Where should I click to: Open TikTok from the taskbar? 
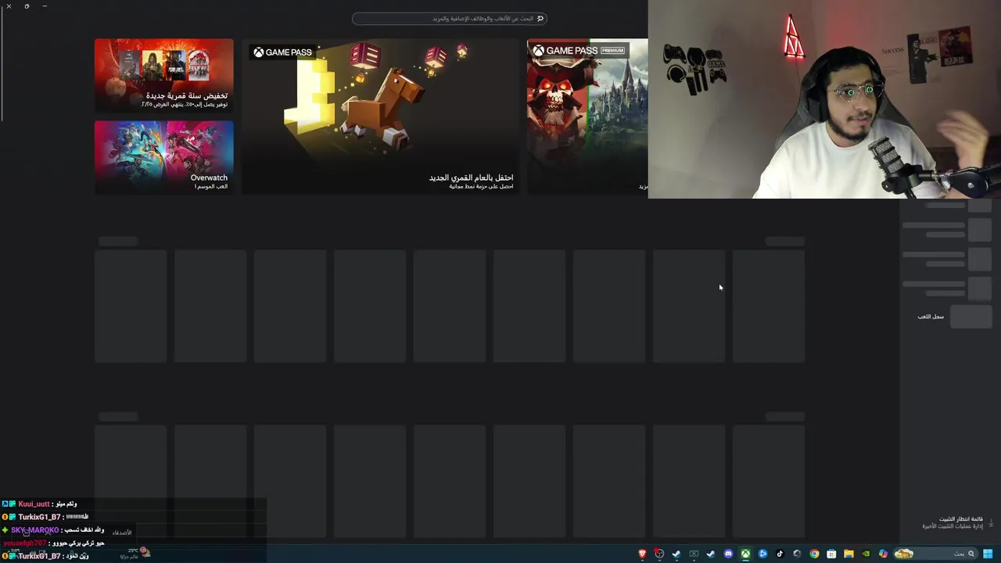point(780,554)
